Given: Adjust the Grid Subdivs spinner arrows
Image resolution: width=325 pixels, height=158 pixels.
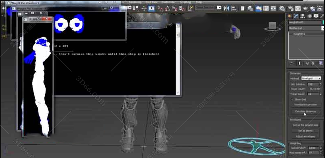Looking at the screenshot, I should [321, 84].
